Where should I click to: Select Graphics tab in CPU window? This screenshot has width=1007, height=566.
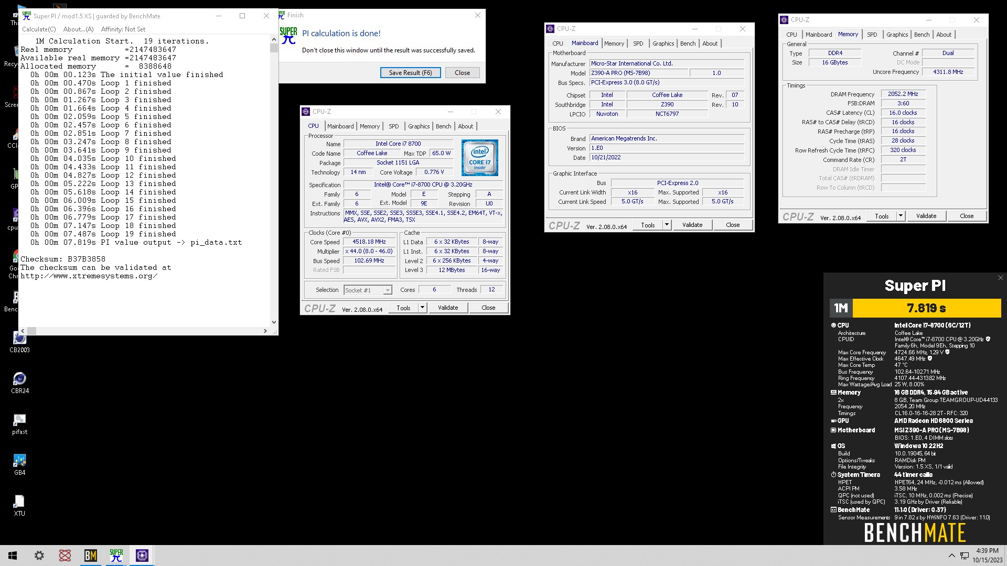click(x=419, y=126)
